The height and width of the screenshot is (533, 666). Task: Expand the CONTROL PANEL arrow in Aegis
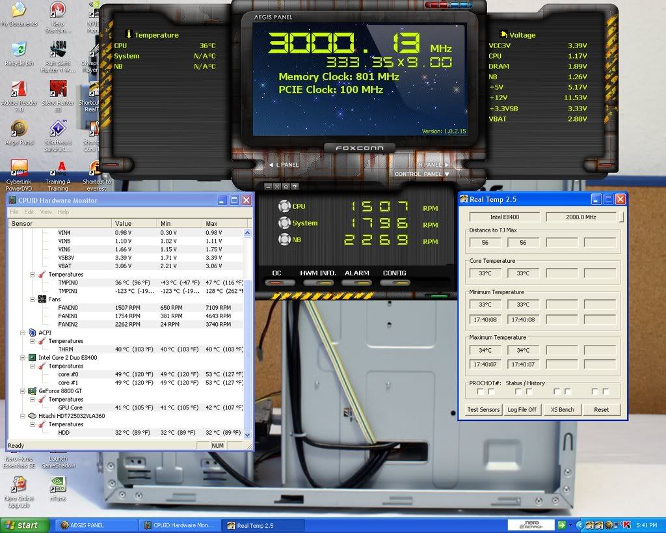pos(447,174)
